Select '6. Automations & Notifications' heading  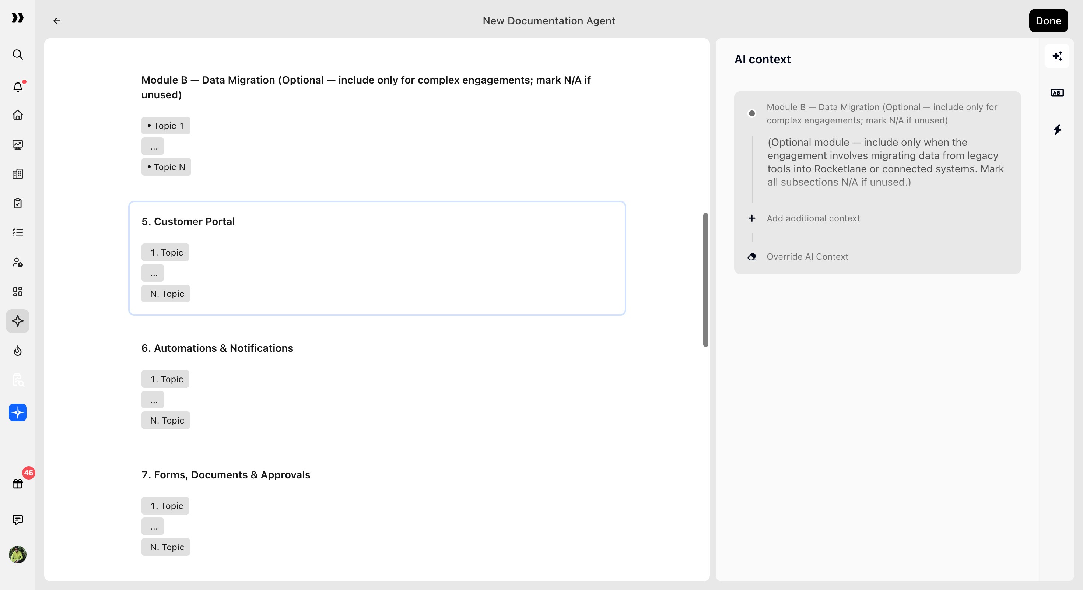pyautogui.click(x=217, y=348)
